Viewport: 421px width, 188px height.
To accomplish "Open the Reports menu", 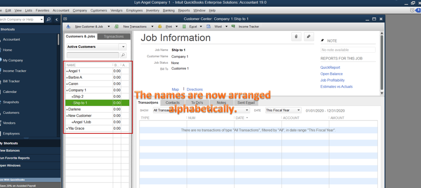I will 184,10.
